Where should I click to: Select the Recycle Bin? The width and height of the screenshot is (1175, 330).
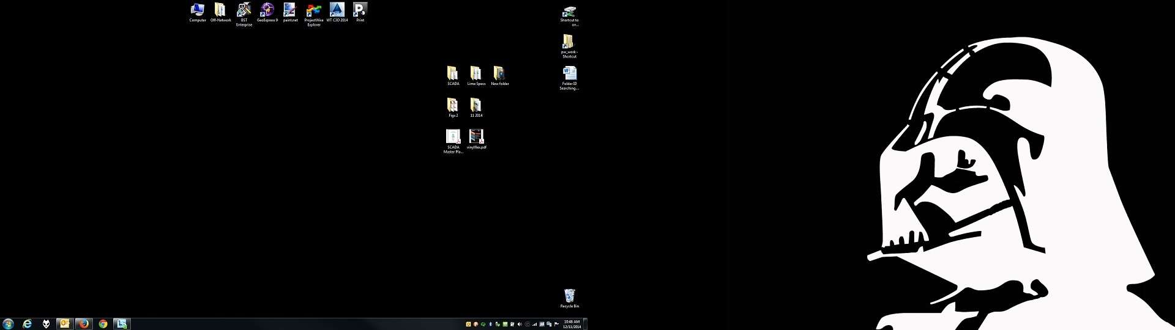pyautogui.click(x=569, y=298)
